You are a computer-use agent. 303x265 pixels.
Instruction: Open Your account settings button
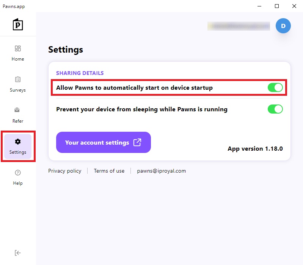pos(104,142)
